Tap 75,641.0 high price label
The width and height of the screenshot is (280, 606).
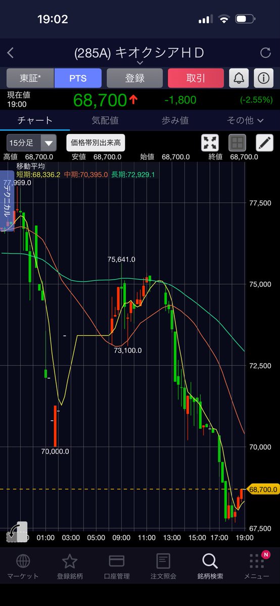(x=121, y=260)
